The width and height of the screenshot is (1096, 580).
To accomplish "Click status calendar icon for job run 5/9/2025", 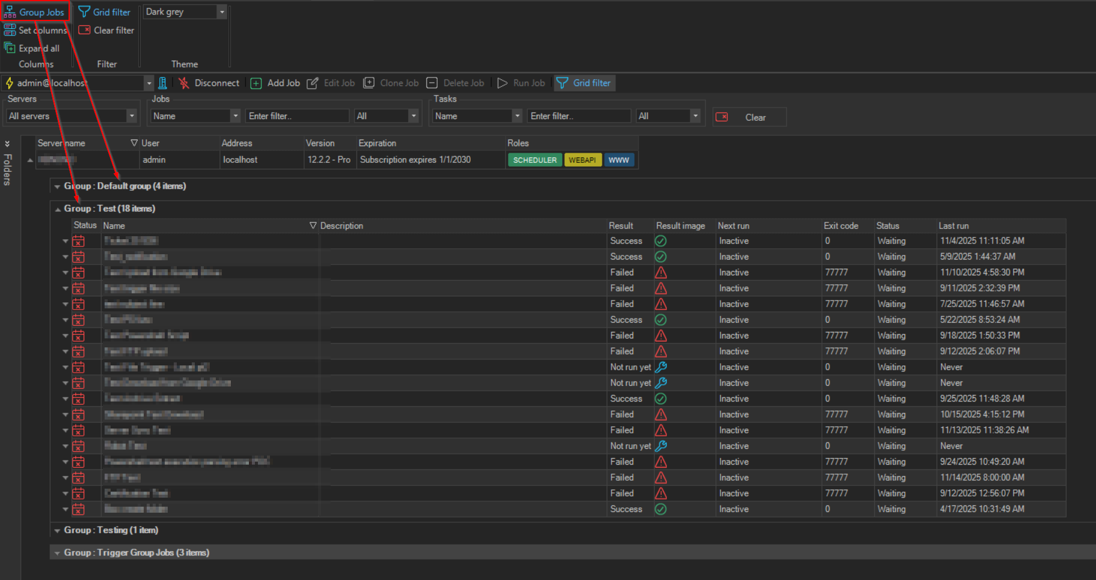I will coord(78,257).
